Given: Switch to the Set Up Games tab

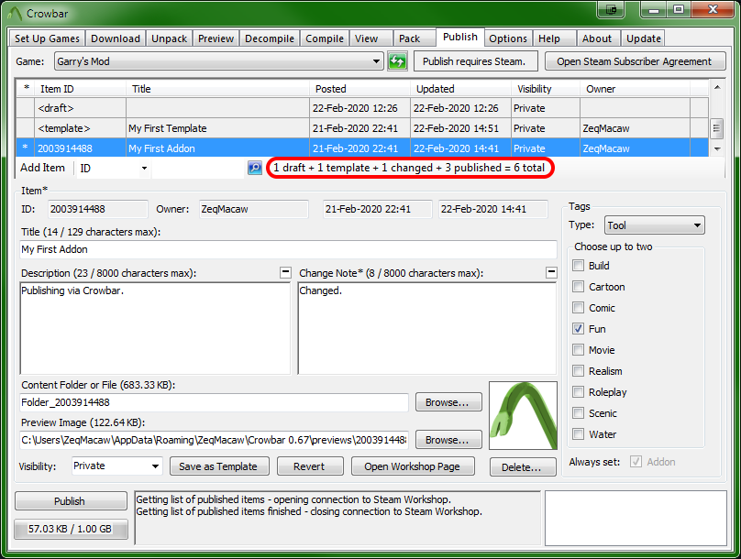Looking at the screenshot, I should (x=47, y=38).
